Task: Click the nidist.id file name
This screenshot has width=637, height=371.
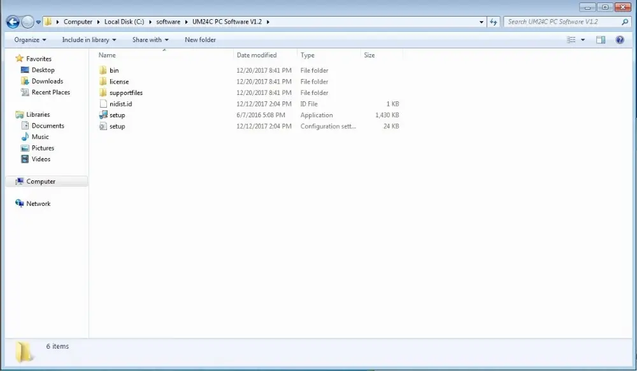Action: tap(120, 104)
